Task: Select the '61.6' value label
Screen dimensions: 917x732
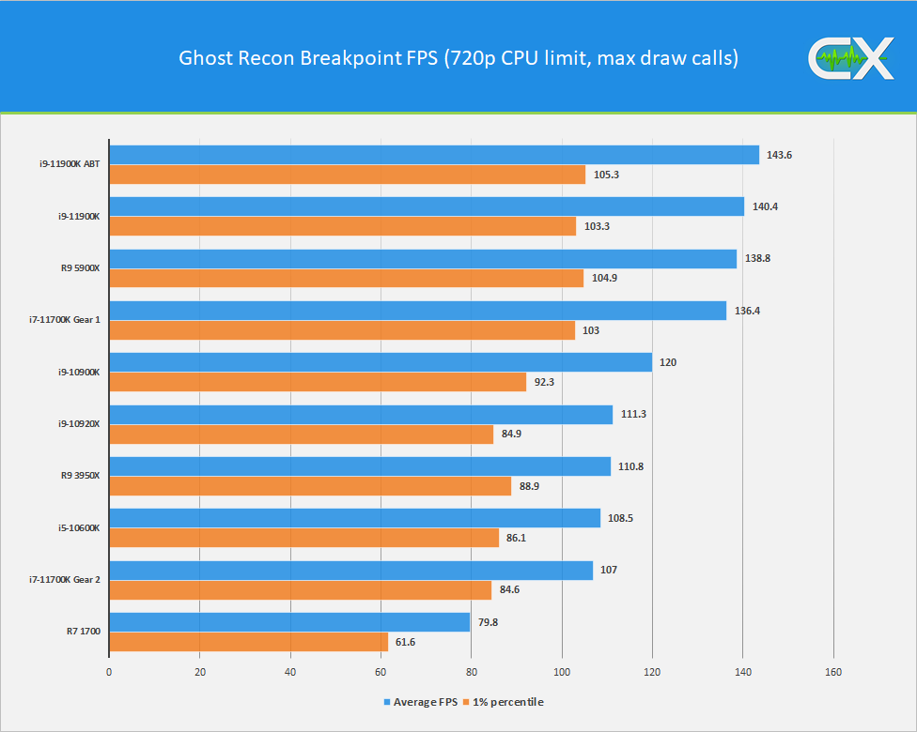Action: tap(405, 642)
